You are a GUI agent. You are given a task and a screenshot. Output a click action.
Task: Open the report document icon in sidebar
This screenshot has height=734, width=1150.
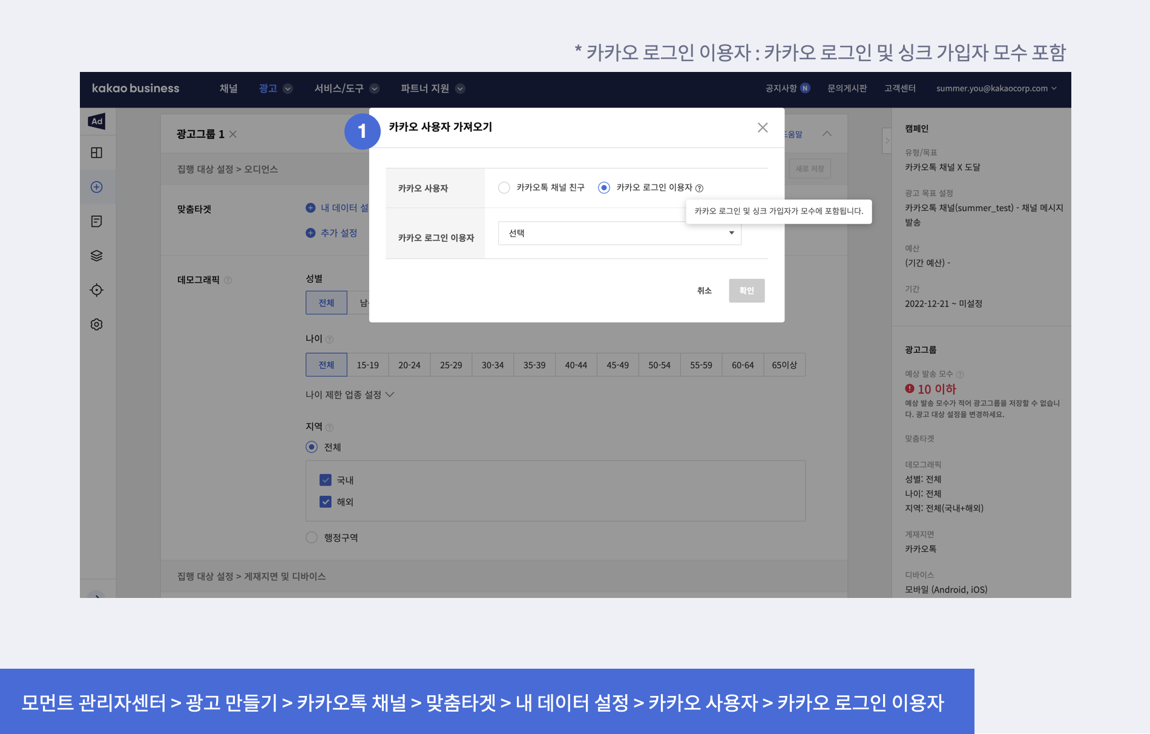click(97, 221)
